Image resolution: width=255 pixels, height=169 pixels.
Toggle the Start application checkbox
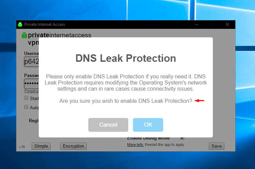(26, 98)
